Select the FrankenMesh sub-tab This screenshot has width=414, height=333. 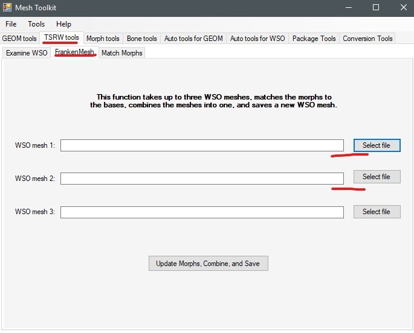point(75,52)
